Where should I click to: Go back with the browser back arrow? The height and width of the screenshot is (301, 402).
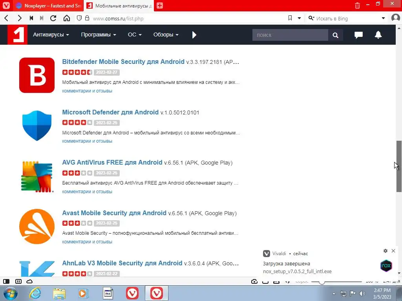6,18
